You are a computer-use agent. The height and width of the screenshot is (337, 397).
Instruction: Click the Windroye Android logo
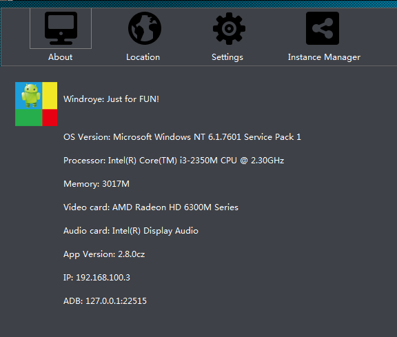pos(37,104)
